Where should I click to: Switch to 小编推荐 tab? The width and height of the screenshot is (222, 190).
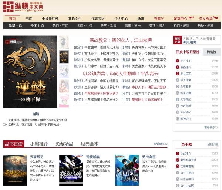(x=39, y=144)
